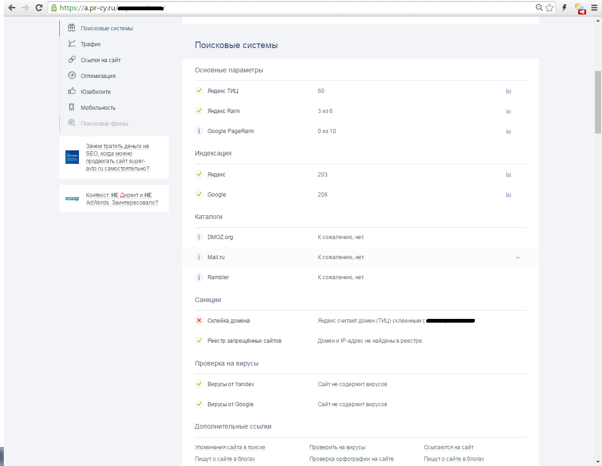Click Проверить на вирусы link

coord(337,447)
